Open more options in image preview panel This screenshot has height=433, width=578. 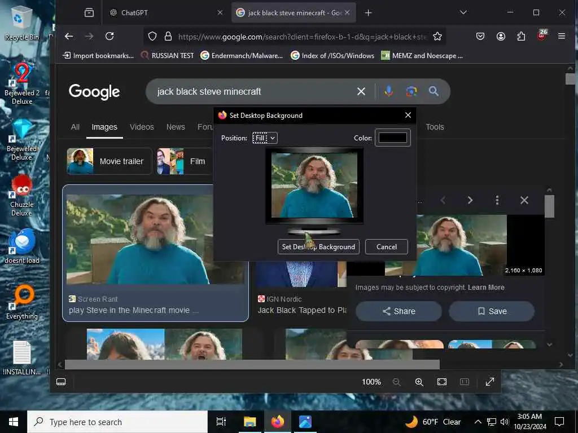pos(497,200)
